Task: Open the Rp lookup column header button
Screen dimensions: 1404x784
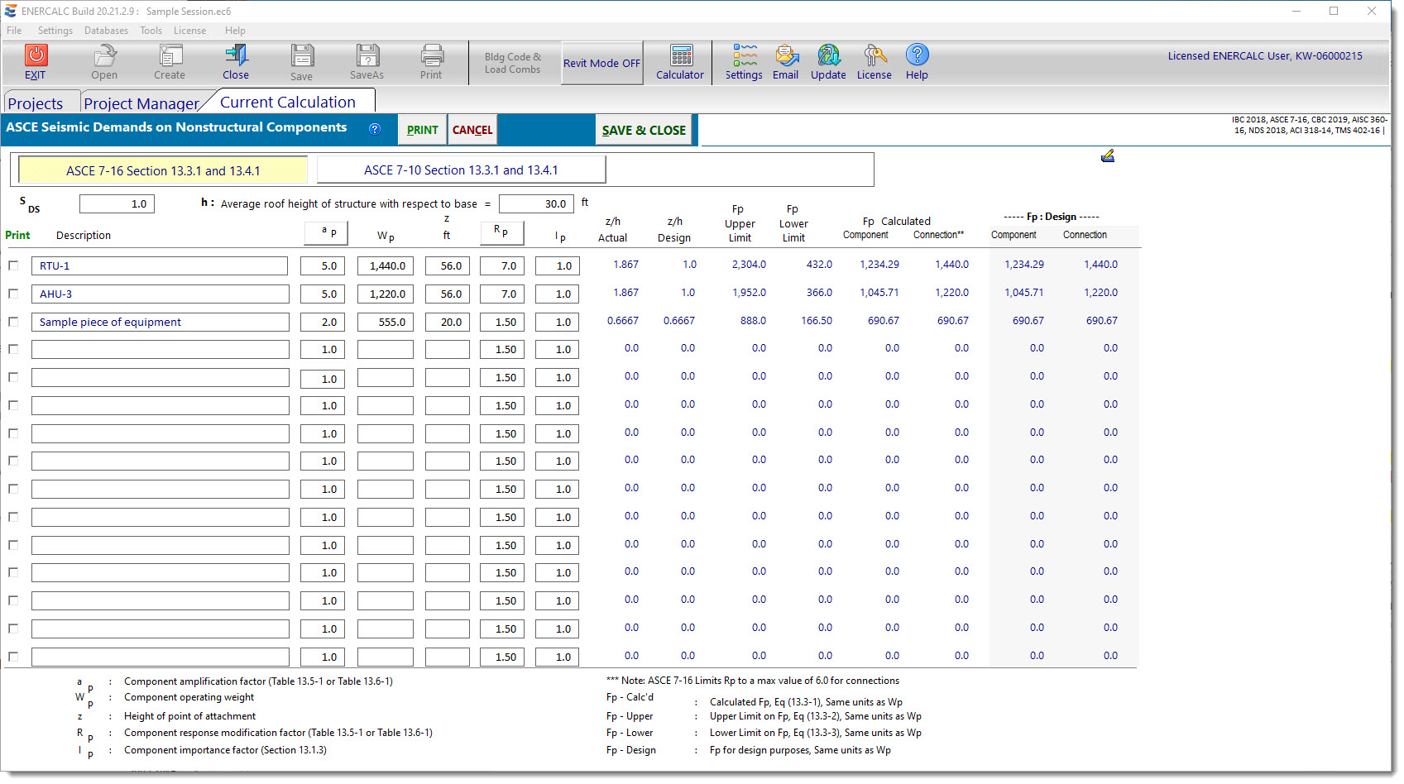Action: (501, 233)
